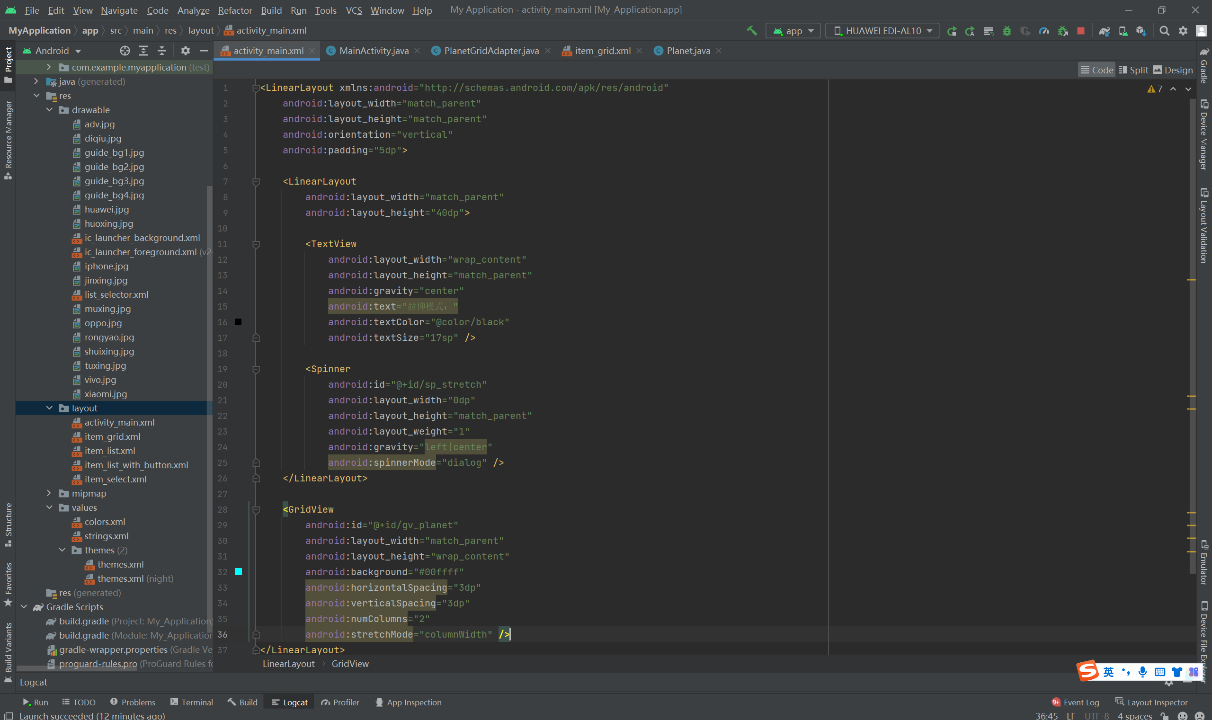Open the Event Log
The image size is (1212, 720).
point(1075,702)
